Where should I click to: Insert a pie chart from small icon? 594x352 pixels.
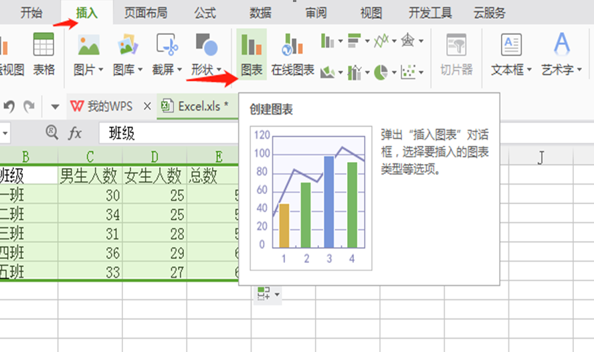click(381, 72)
